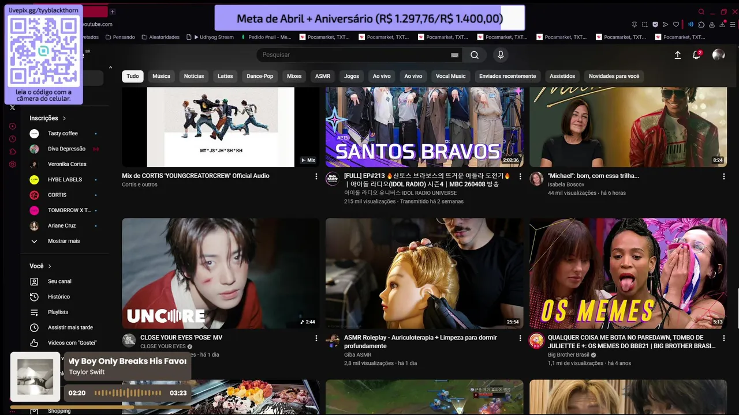
Task: Open HYBE LABELS subscription
Action: tap(64, 179)
